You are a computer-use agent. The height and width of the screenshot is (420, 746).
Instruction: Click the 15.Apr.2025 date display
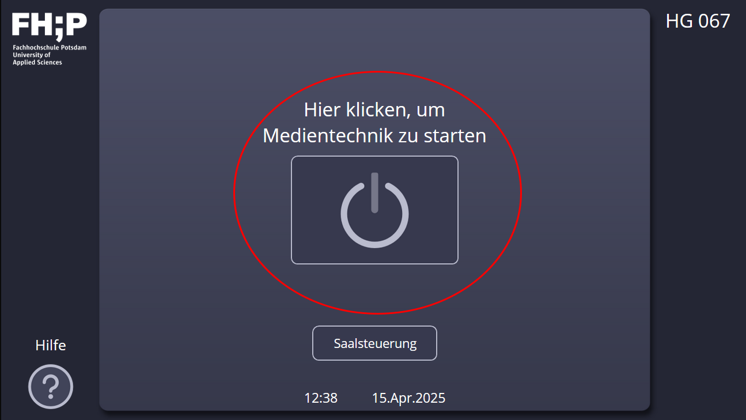(408, 398)
